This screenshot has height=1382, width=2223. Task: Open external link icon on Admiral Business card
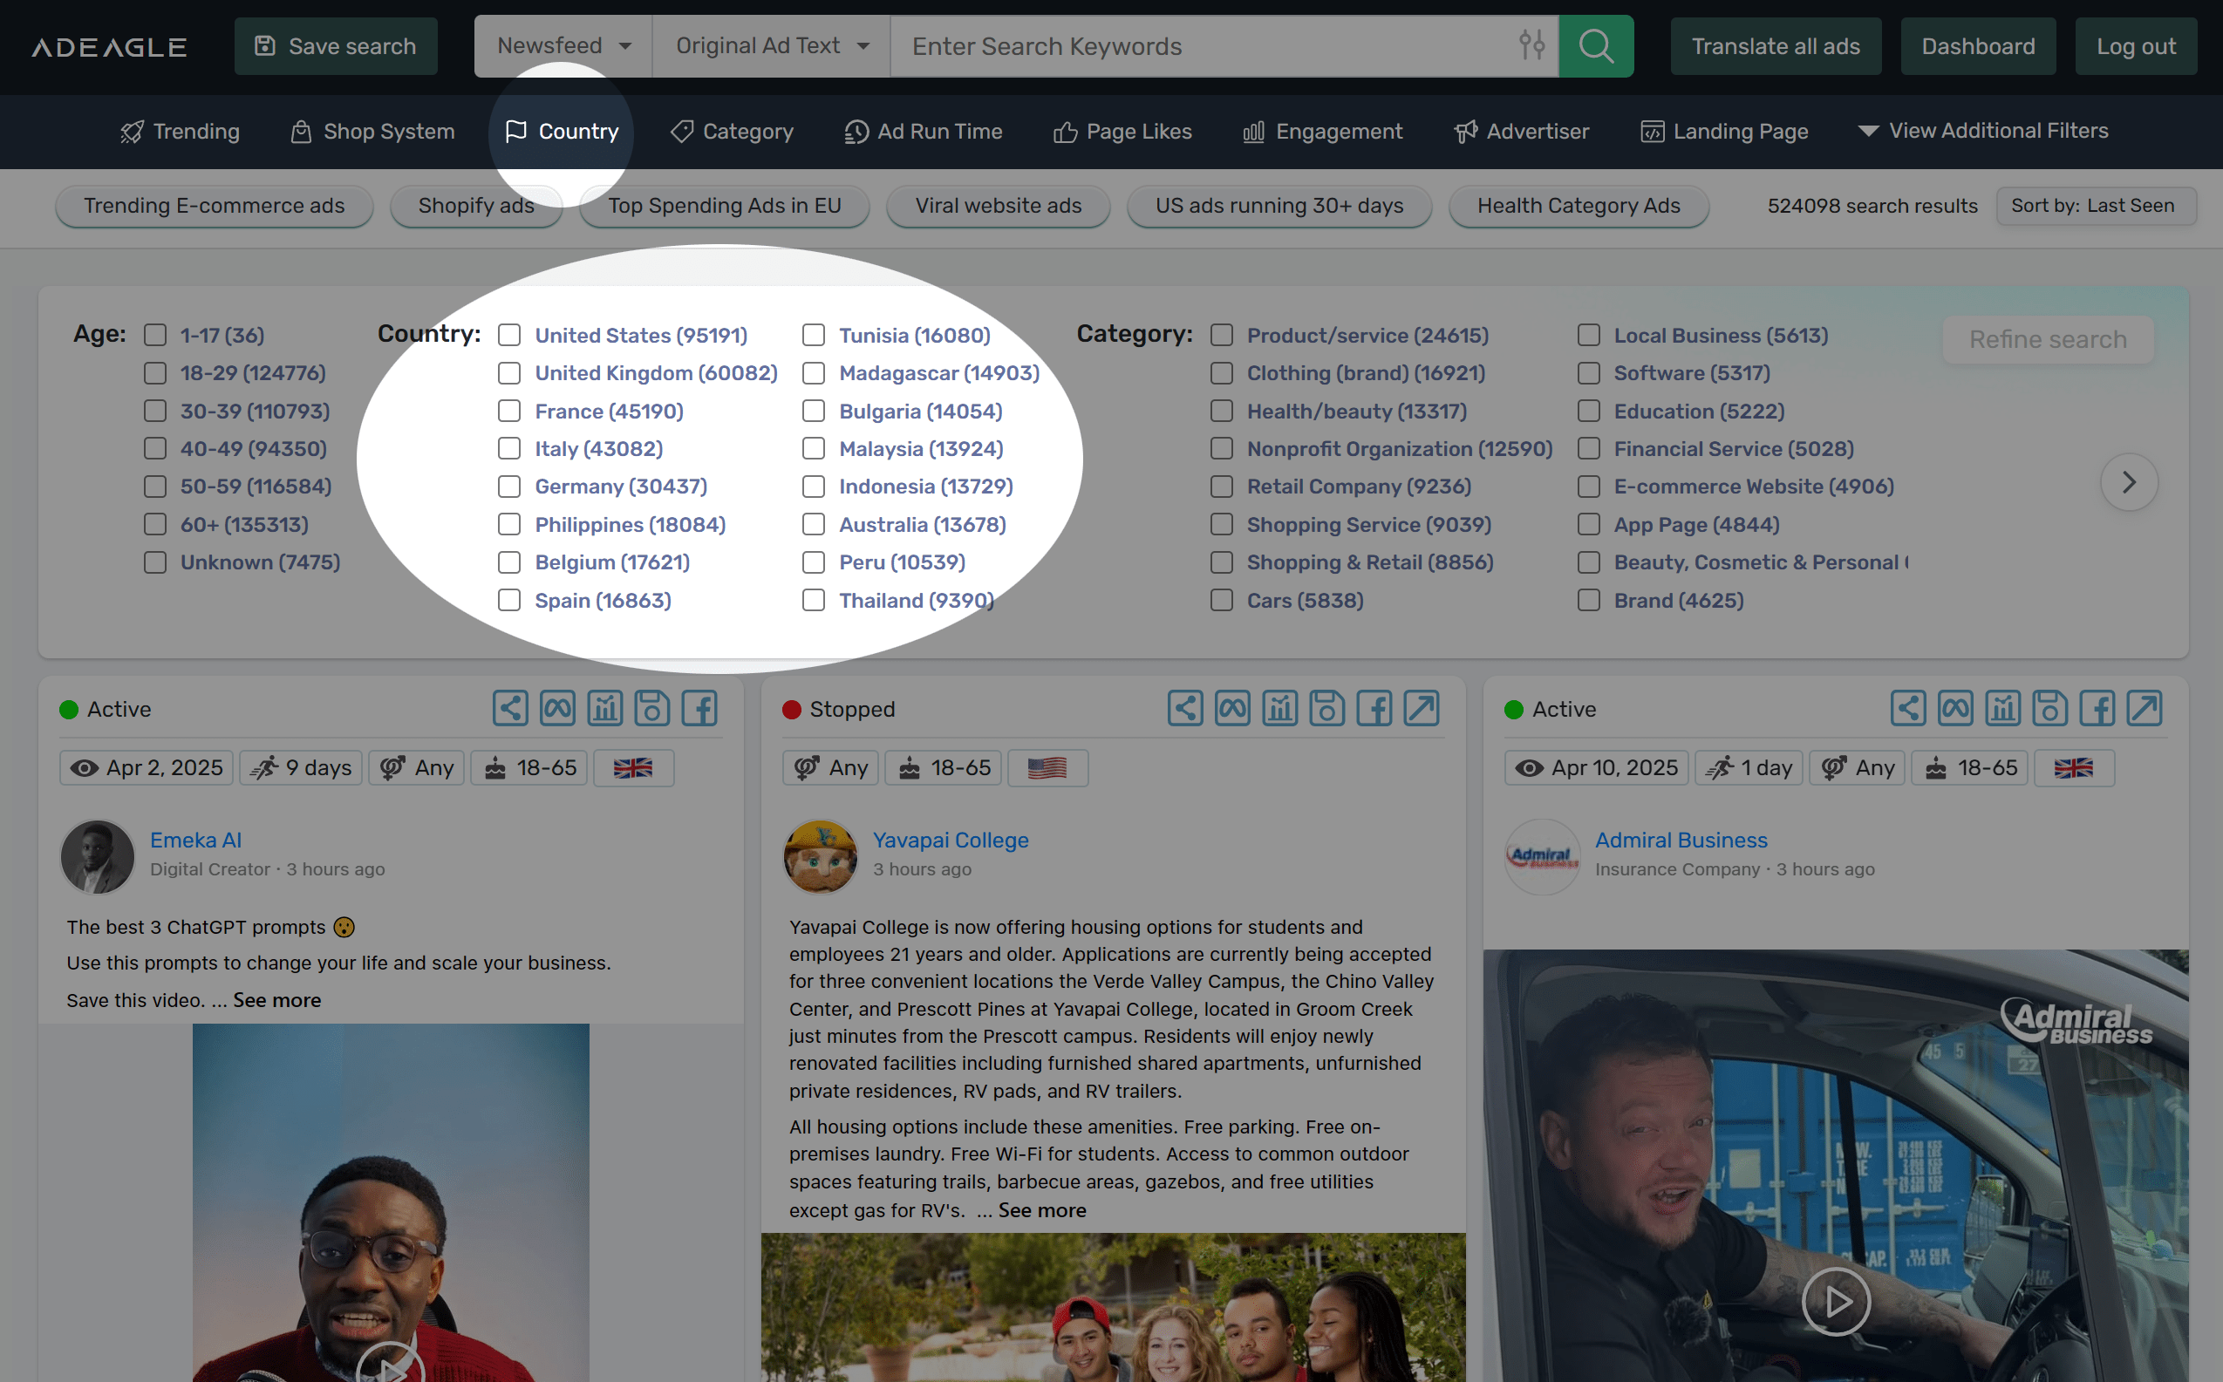(2145, 708)
